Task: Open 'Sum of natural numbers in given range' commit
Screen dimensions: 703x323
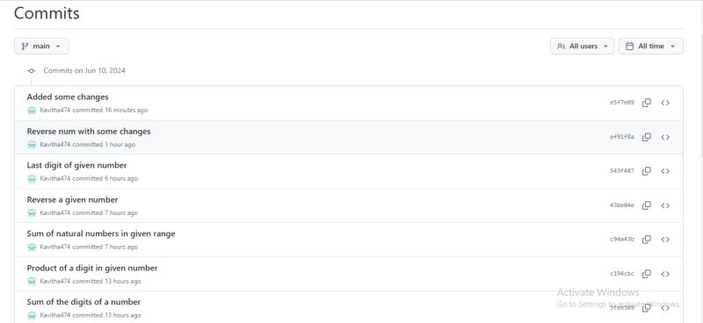Action: click(x=101, y=233)
